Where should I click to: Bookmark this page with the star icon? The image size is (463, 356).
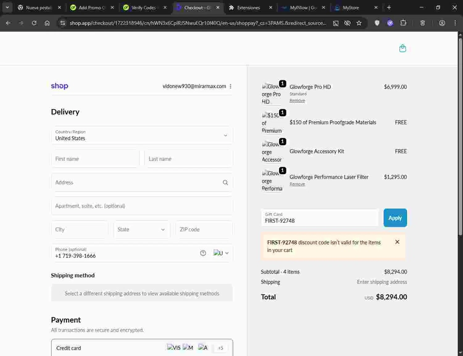pyautogui.click(x=359, y=23)
